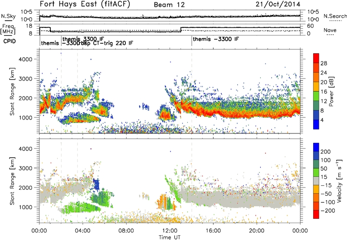Click the frequency step-up line at 13:00
This screenshot has height=240, width=347.
click(x=181, y=29)
